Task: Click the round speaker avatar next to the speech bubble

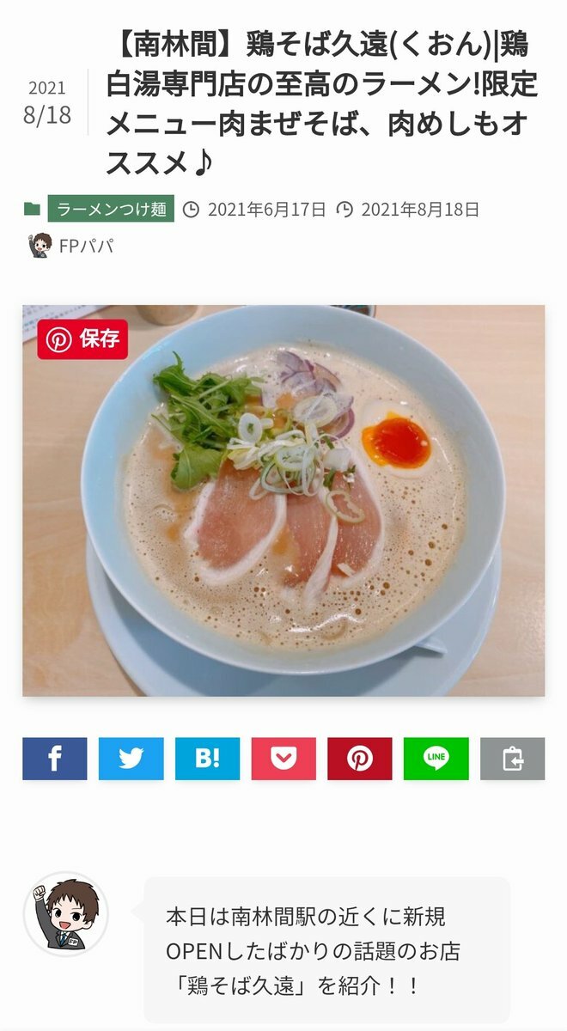Action: tap(66, 914)
